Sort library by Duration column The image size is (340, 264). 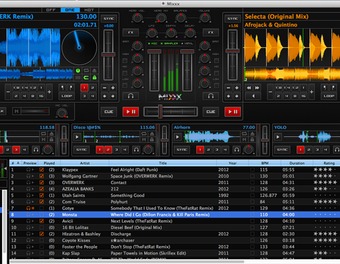coord(297,163)
